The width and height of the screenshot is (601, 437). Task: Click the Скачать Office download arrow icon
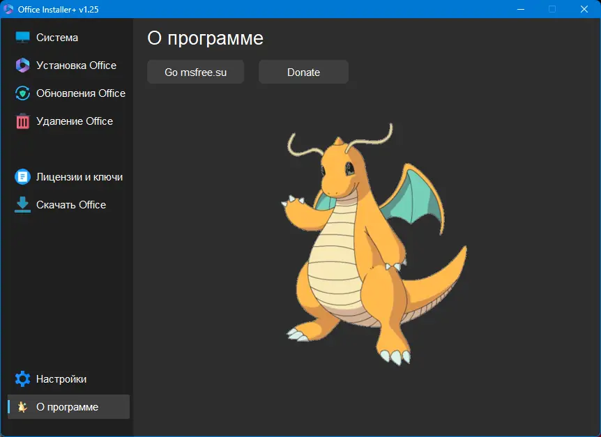coord(22,204)
